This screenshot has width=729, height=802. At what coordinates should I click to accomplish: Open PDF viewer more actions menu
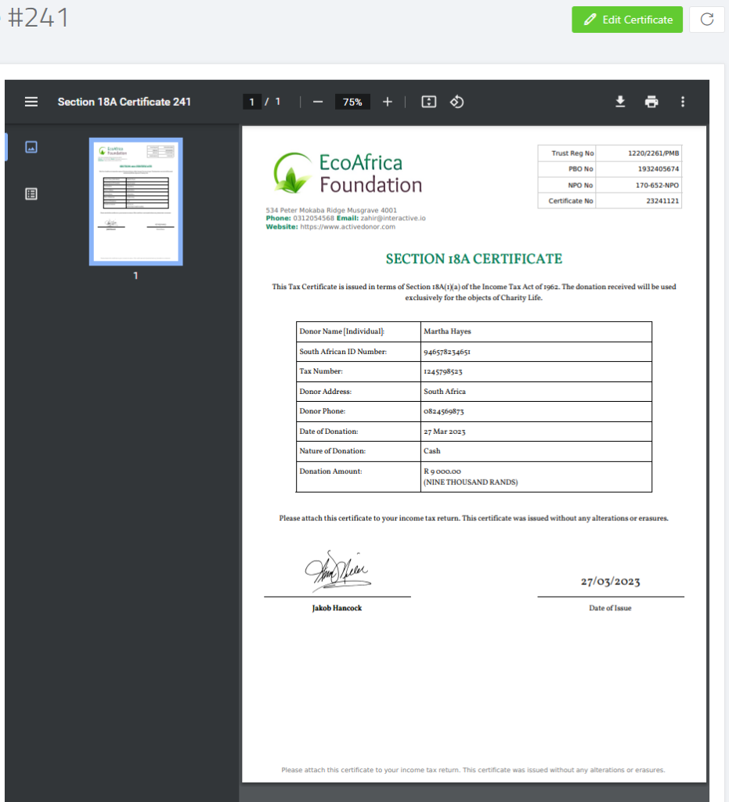[683, 102]
